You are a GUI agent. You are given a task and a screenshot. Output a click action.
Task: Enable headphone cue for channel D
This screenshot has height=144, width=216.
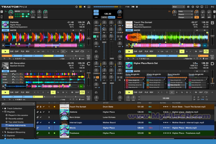120,92
